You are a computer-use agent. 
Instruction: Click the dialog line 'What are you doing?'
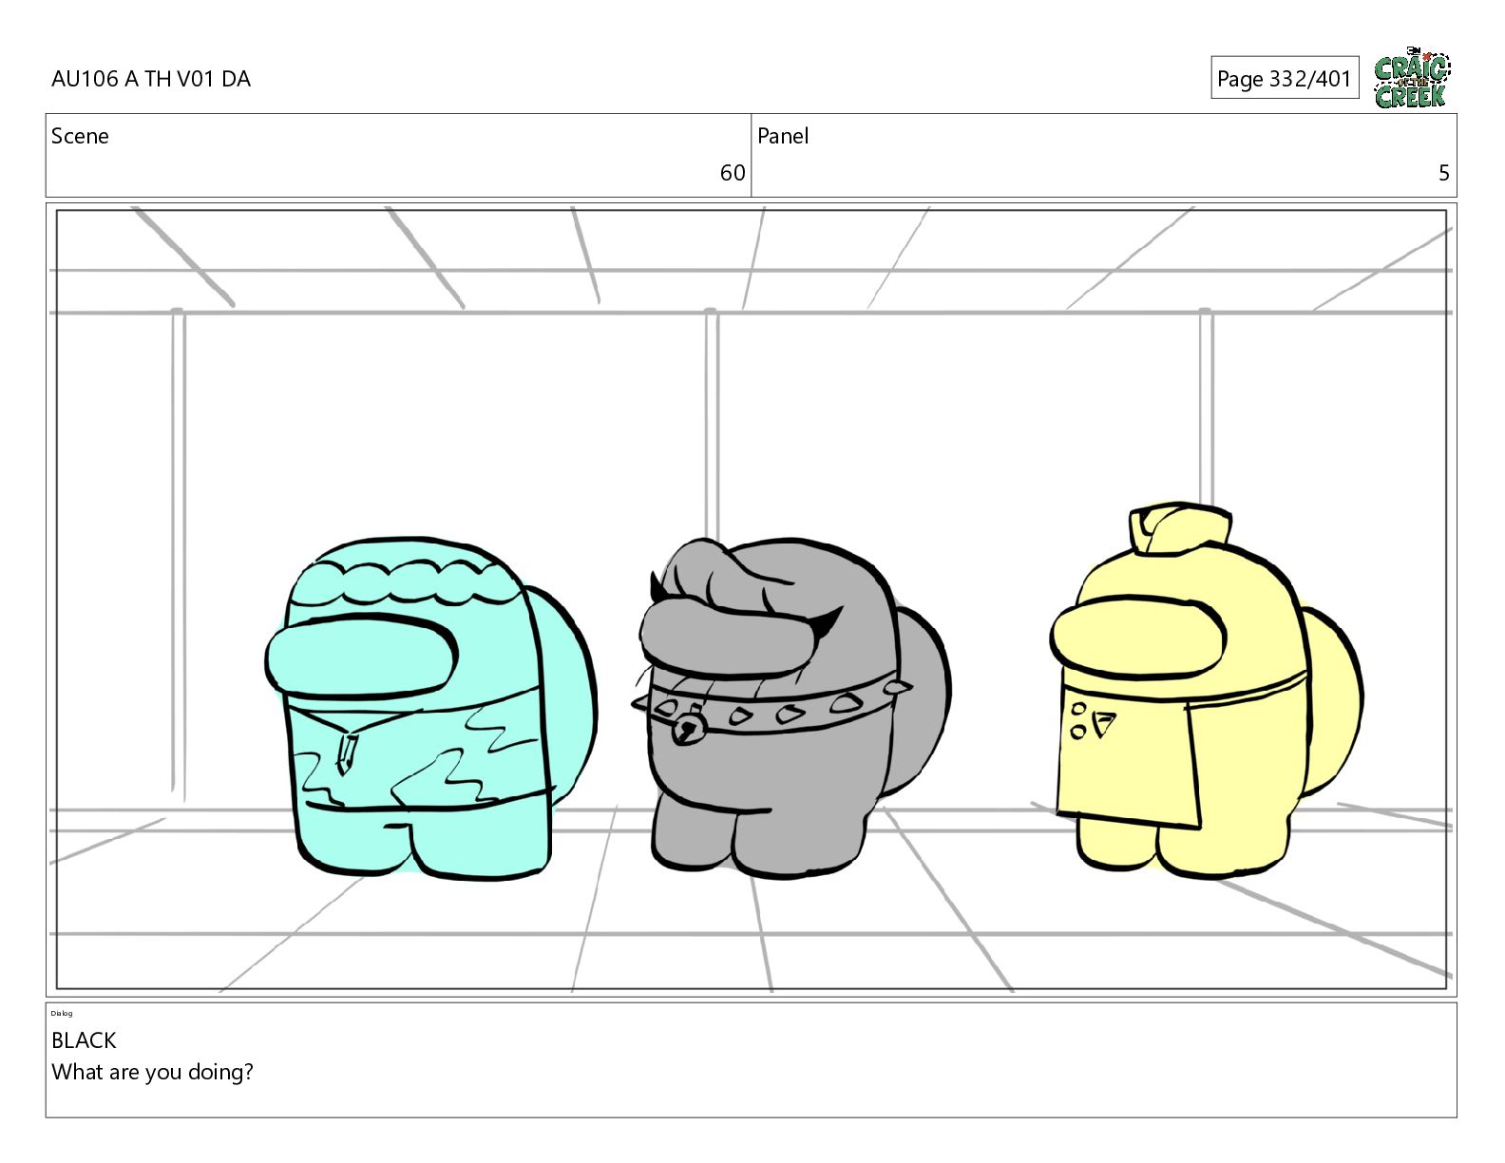[152, 1072]
